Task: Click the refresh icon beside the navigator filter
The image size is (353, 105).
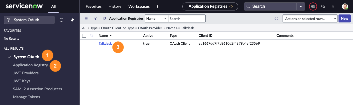Action: click(61, 20)
